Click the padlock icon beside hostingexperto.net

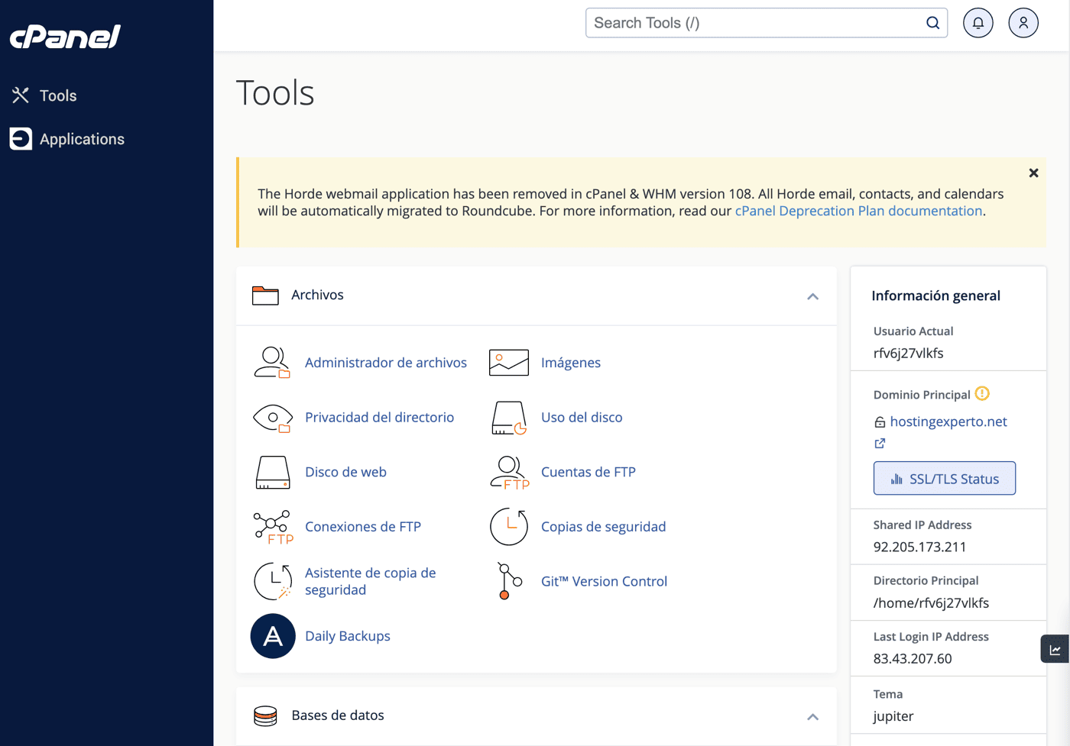tap(880, 422)
